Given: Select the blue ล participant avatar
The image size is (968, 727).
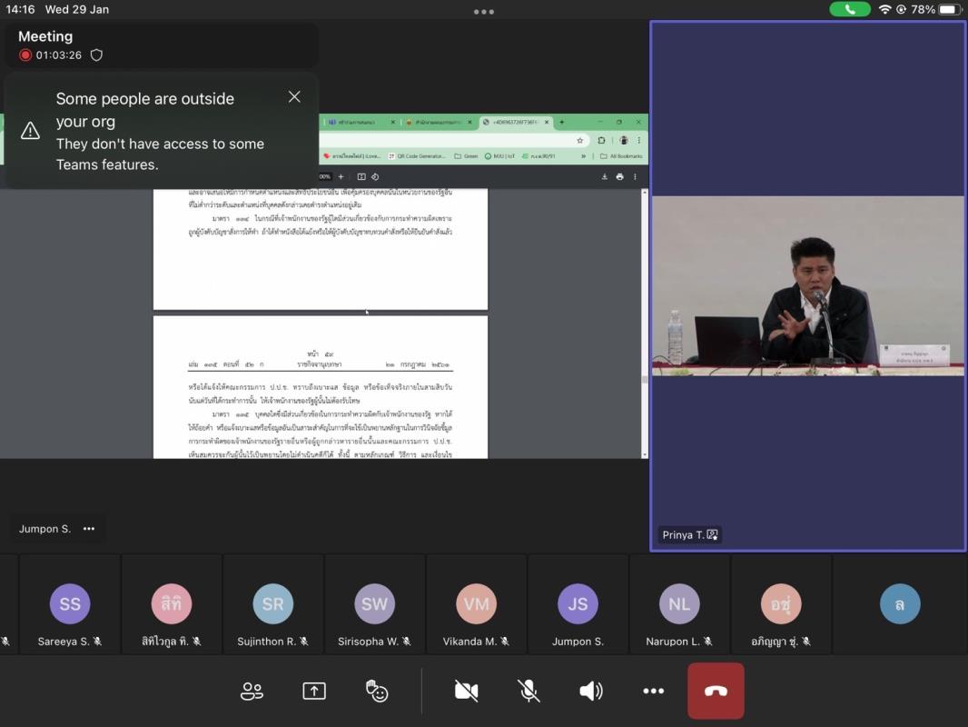Looking at the screenshot, I should [x=900, y=603].
